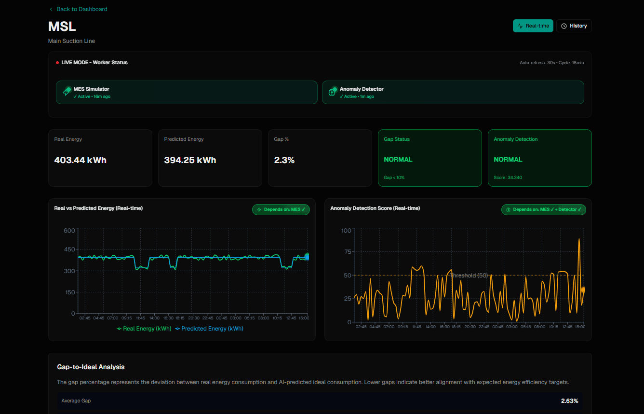The height and width of the screenshot is (414, 644).
Task: Click the icon in the MES + Detector badge
Action: [x=508, y=210]
